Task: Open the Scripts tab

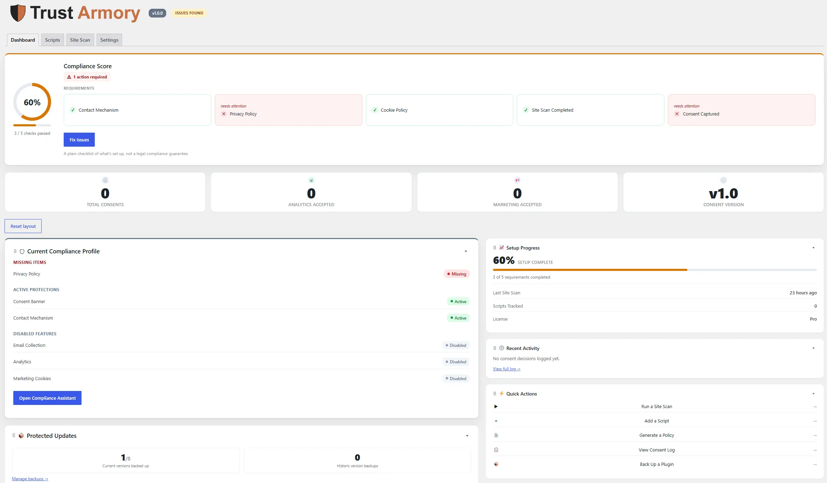Action: pos(52,40)
